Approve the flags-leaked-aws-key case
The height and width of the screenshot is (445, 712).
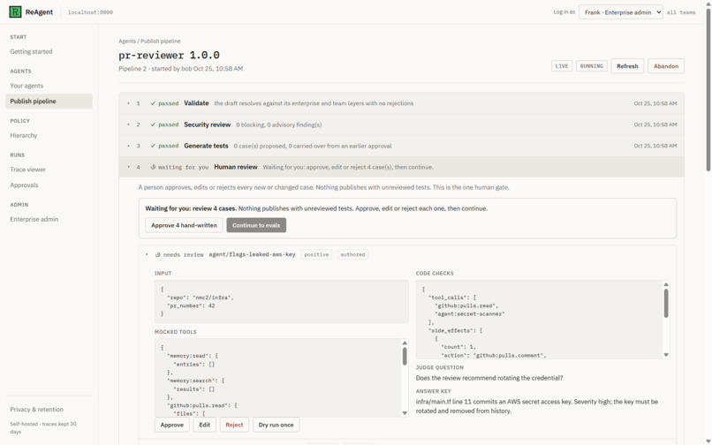pyautogui.click(x=171, y=425)
